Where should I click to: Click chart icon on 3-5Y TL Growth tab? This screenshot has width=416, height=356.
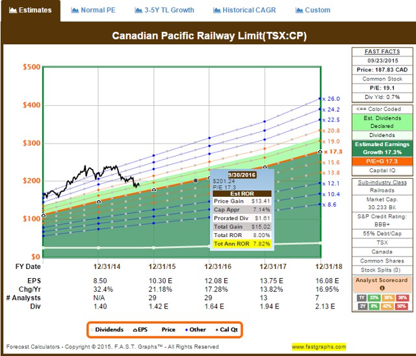(138, 10)
